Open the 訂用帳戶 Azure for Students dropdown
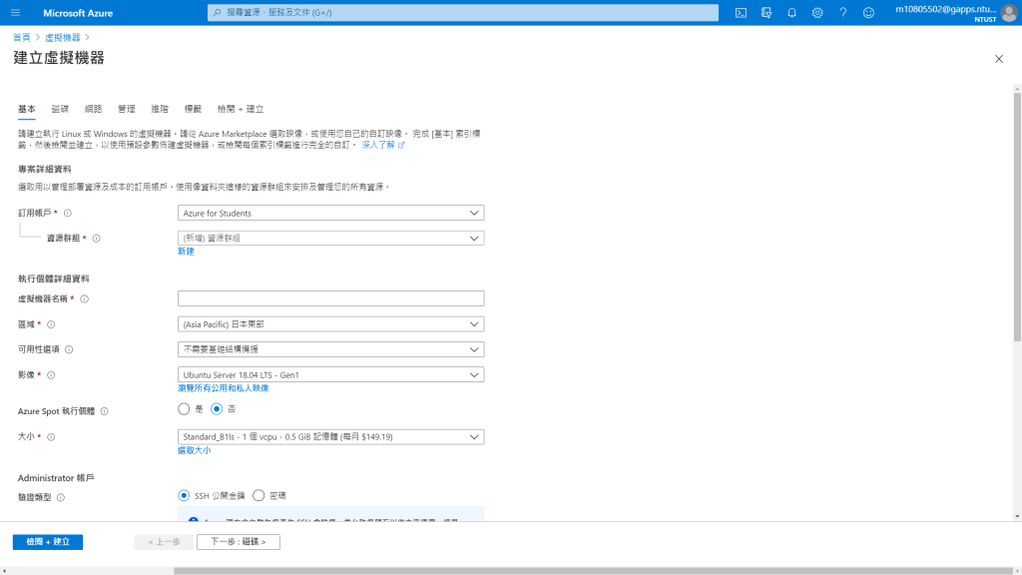This screenshot has height=575, width=1022. (330, 214)
